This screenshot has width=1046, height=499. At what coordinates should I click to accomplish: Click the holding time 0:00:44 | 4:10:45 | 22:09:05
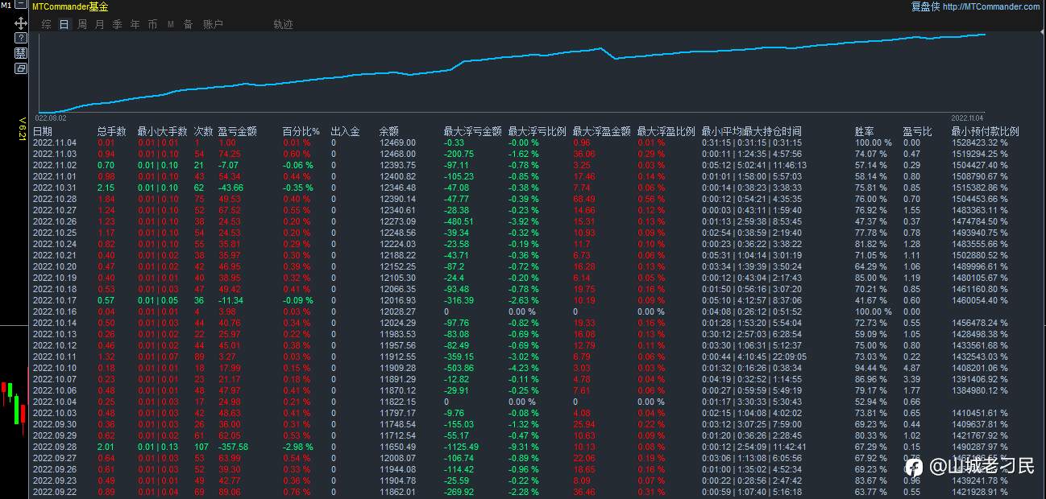[x=753, y=357]
